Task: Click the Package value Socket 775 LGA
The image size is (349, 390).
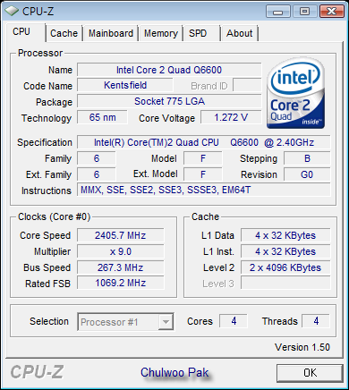Action: tap(169, 101)
